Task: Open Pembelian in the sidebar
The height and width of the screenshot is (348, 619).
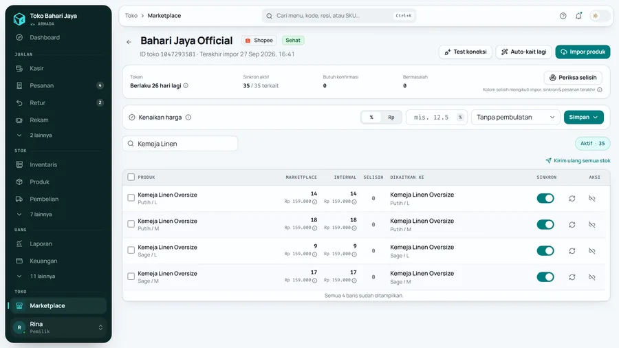Action: (x=58, y=199)
